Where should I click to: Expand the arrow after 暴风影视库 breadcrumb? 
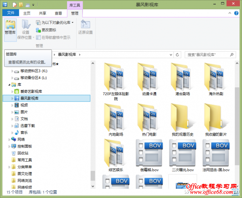[x=80, y=55]
